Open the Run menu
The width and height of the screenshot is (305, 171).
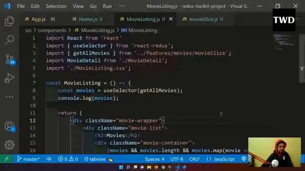point(107,6)
